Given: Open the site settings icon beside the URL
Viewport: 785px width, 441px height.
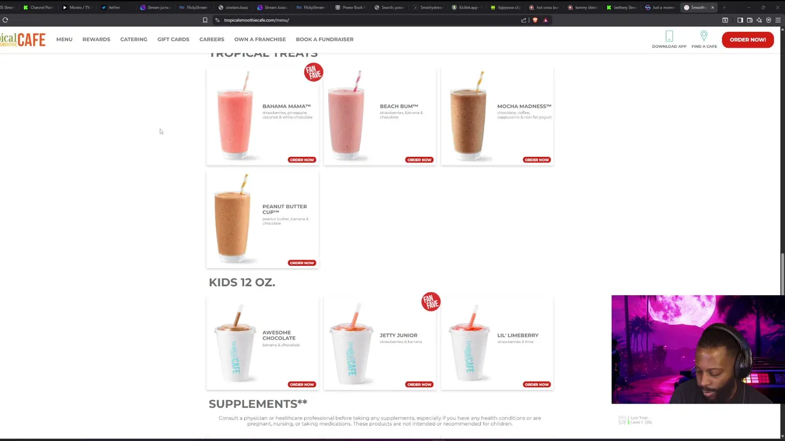Looking at the screenshot, I should [x=217, y=20].
